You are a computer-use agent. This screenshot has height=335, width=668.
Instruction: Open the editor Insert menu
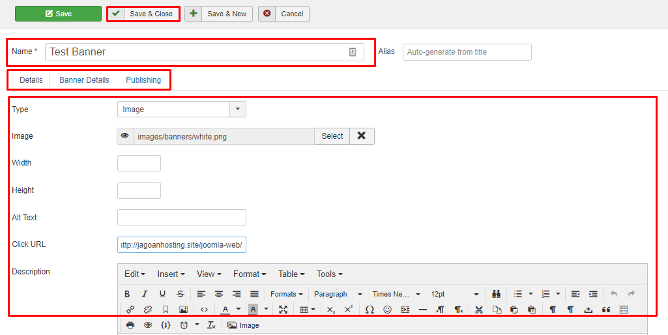point(171,274)
